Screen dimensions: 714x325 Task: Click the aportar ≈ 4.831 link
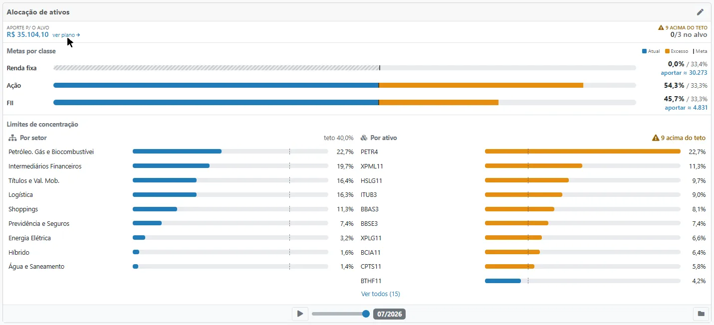coord(686,108)
